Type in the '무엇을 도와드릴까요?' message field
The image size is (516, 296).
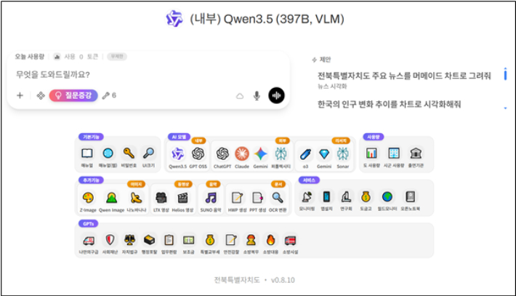[x=148, y=75]
